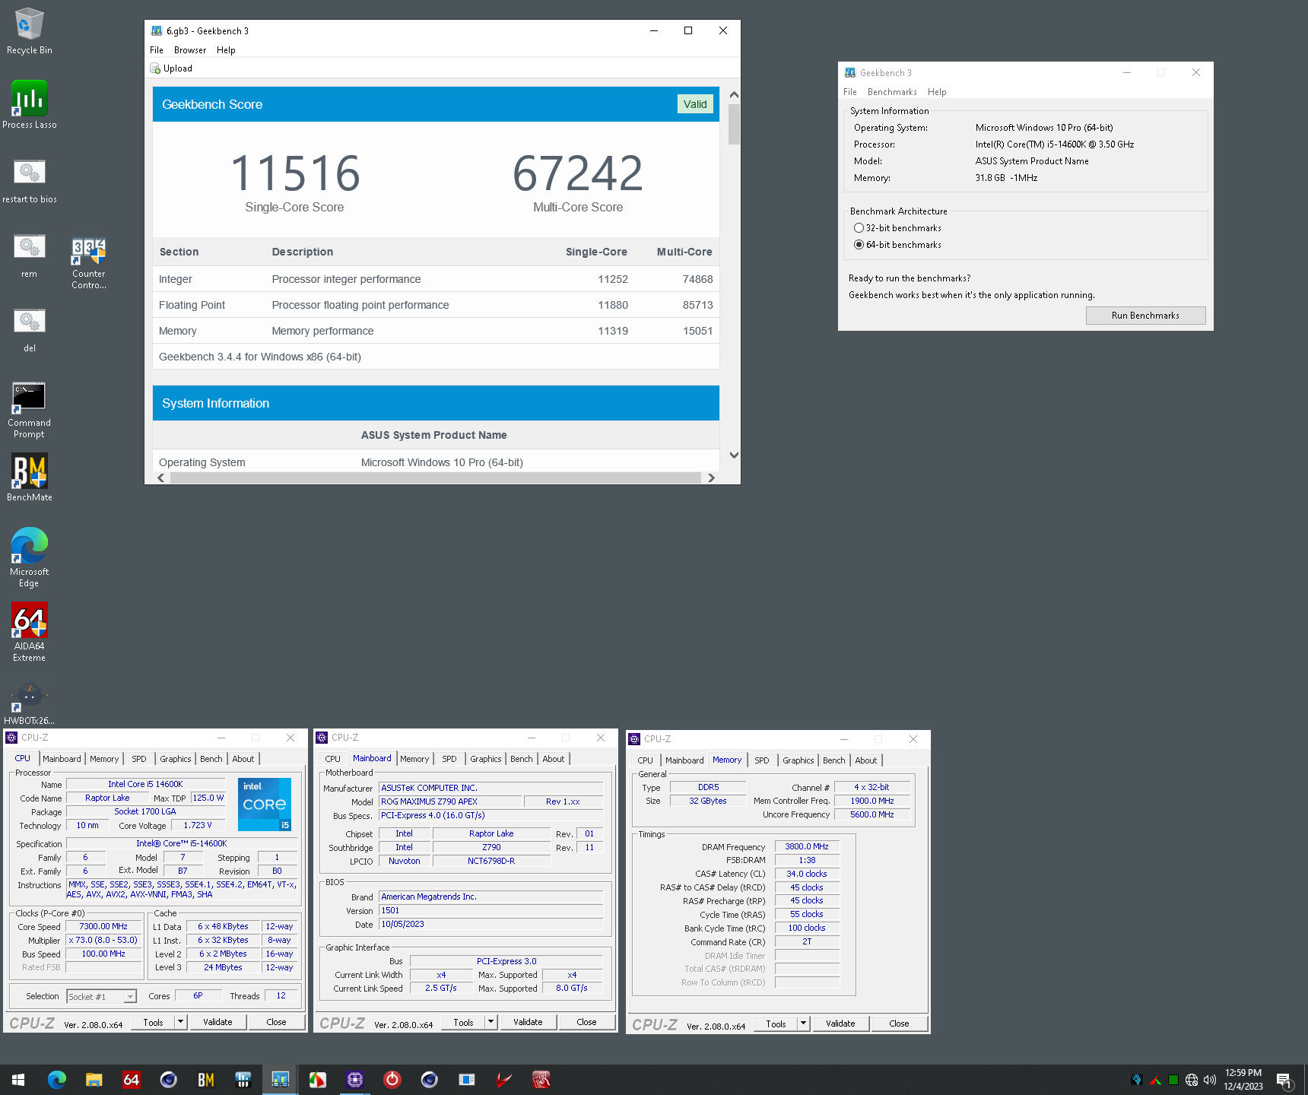Open the Browser menu in Geekbench results

point(190,50)
